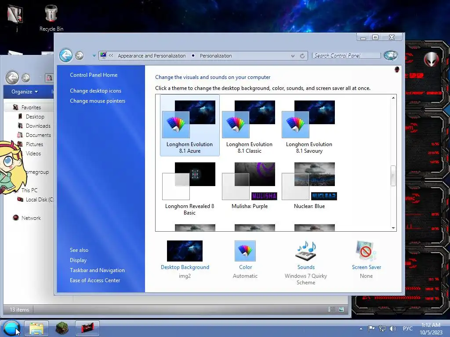Switch Explorer to details view icon
Image resolution: width=450 pixels, height=337 pixels.
tap(332, 309)
